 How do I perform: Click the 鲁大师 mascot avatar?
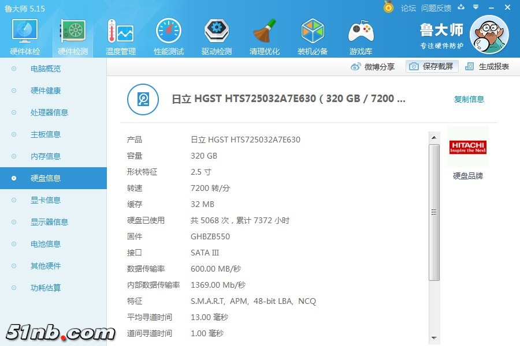click(x=489, y=35)
